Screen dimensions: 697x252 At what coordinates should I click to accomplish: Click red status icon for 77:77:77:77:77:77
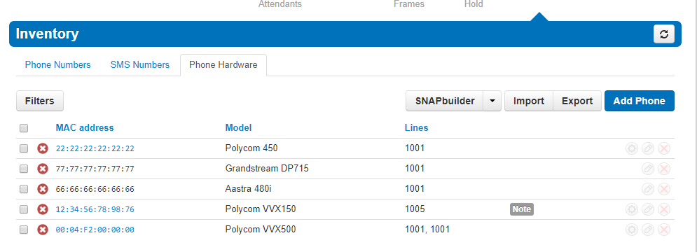43,169
